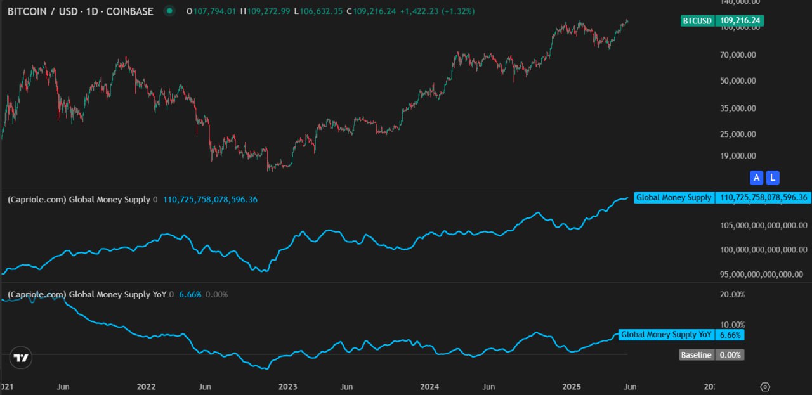Click the gray 0.00% value in the YoY legend
The width and height of the screenshot is (812, 395).
point(217,295)
